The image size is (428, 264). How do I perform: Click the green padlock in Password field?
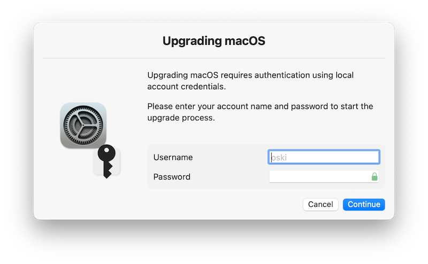point(374,176)
